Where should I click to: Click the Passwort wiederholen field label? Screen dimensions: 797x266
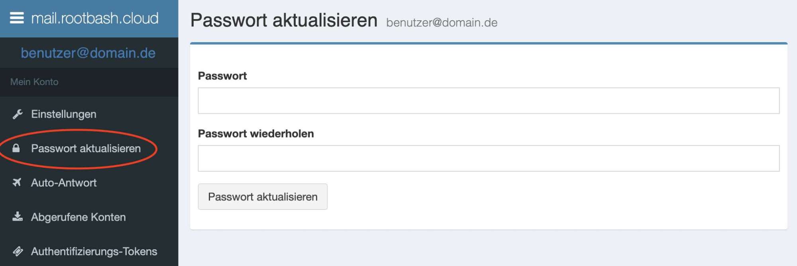[256, 134]
